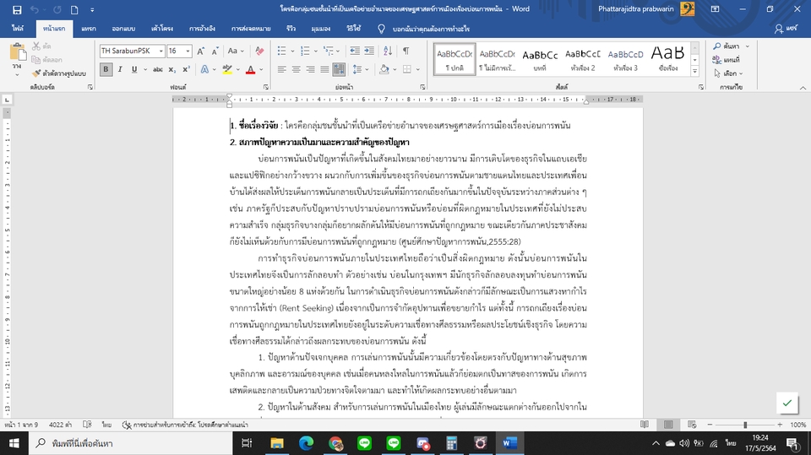Click the Replace icon in Editing group
Screen dimensions: 811x455
pyautogui.click(x=717, y=60)
